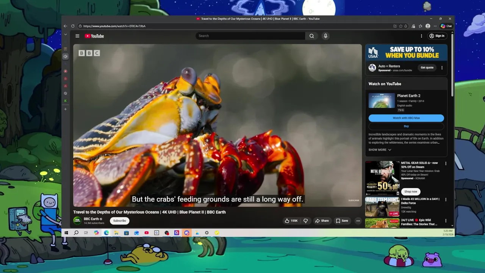The height and width of the screenshot is (273, 485).
Task: Open Edge settings and more ellipsis
Action: 435,26
